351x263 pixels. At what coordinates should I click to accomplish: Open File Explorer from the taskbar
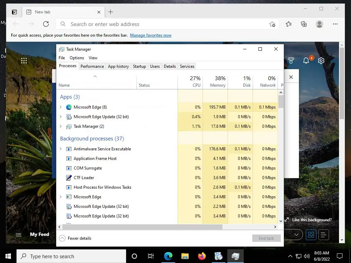pyautogui.click(x=185, y=256)
